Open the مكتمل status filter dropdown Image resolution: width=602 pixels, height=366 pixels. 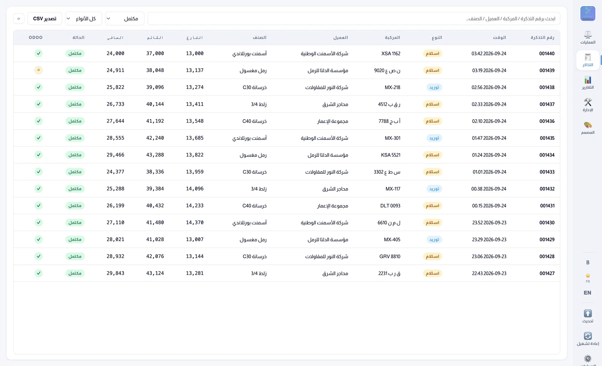pos(125,18)
